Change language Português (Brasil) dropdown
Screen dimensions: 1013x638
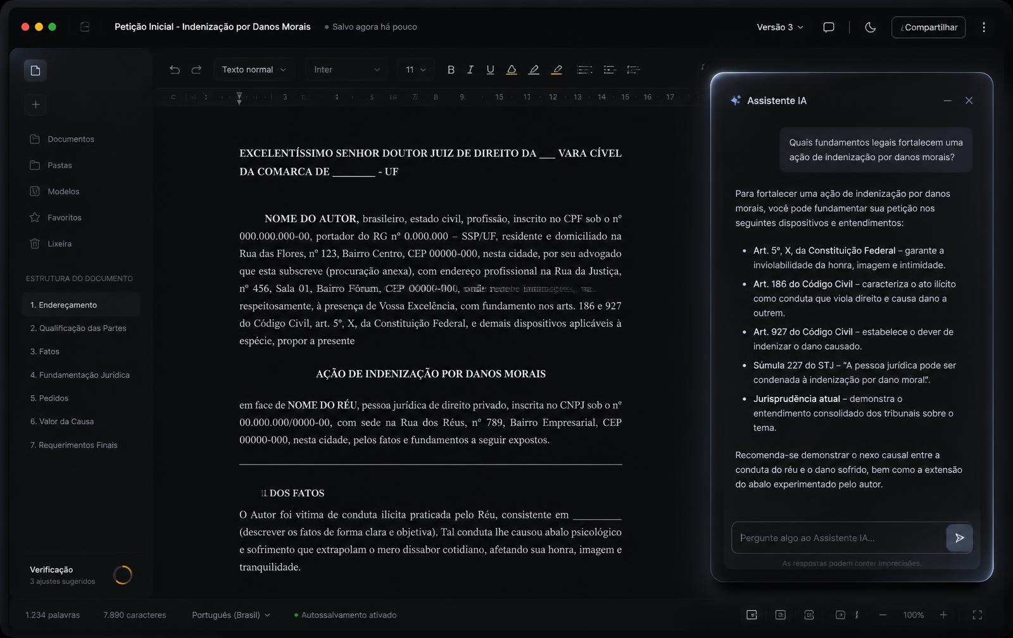231,615
